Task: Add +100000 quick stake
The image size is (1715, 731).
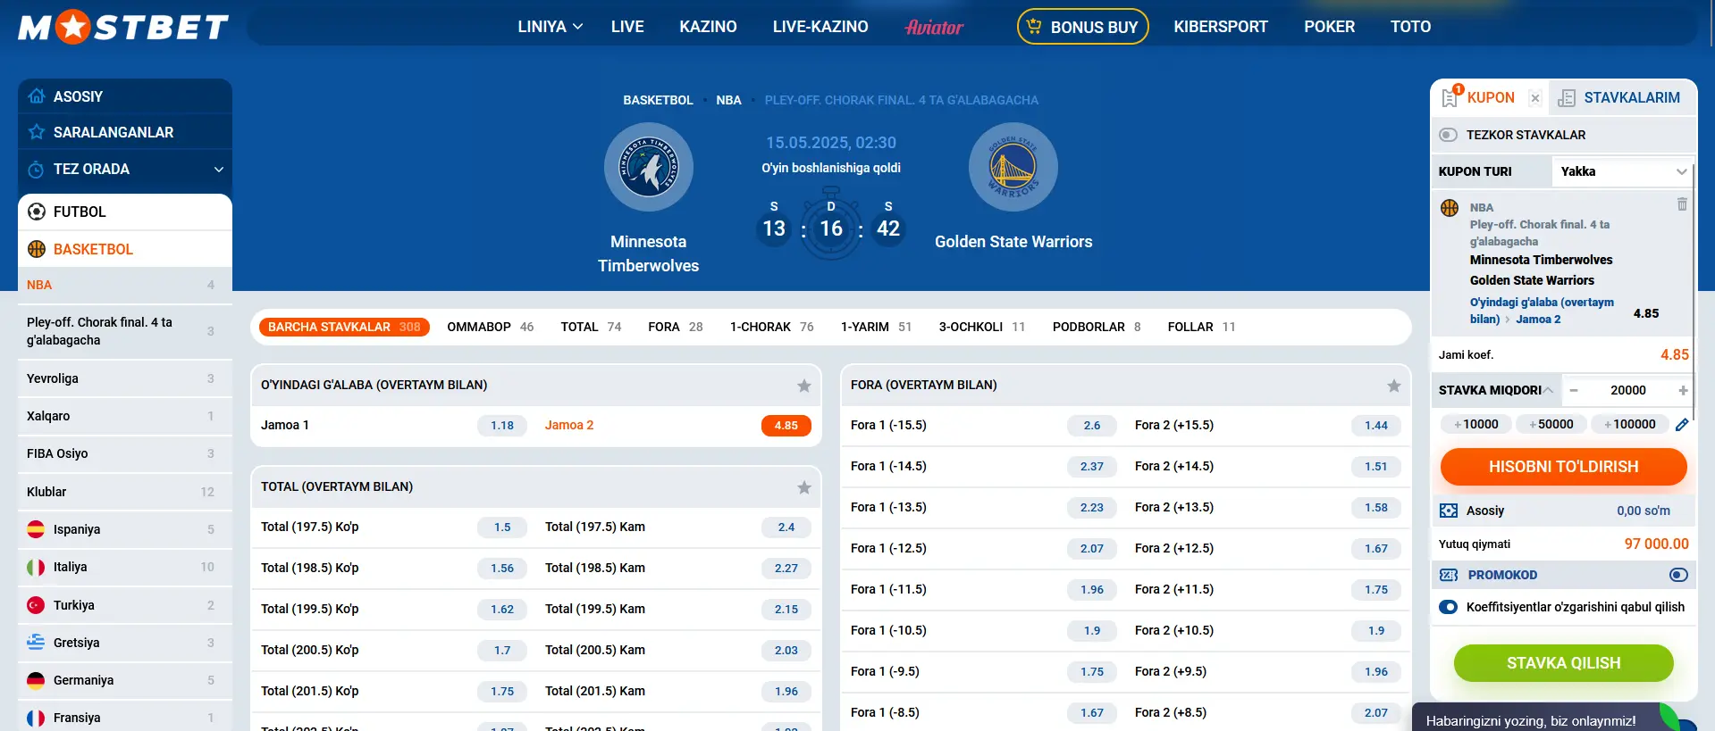Action: point(1630,425)
